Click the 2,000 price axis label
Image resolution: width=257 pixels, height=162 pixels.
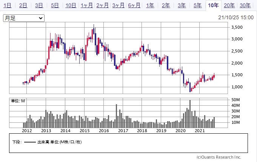pyautogui.click(x=237, y=63)
